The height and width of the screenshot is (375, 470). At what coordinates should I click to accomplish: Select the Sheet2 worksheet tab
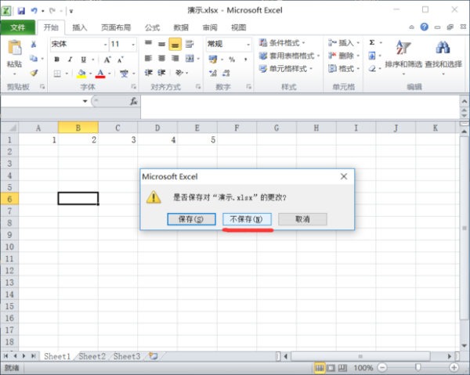(x=92, y=356)
